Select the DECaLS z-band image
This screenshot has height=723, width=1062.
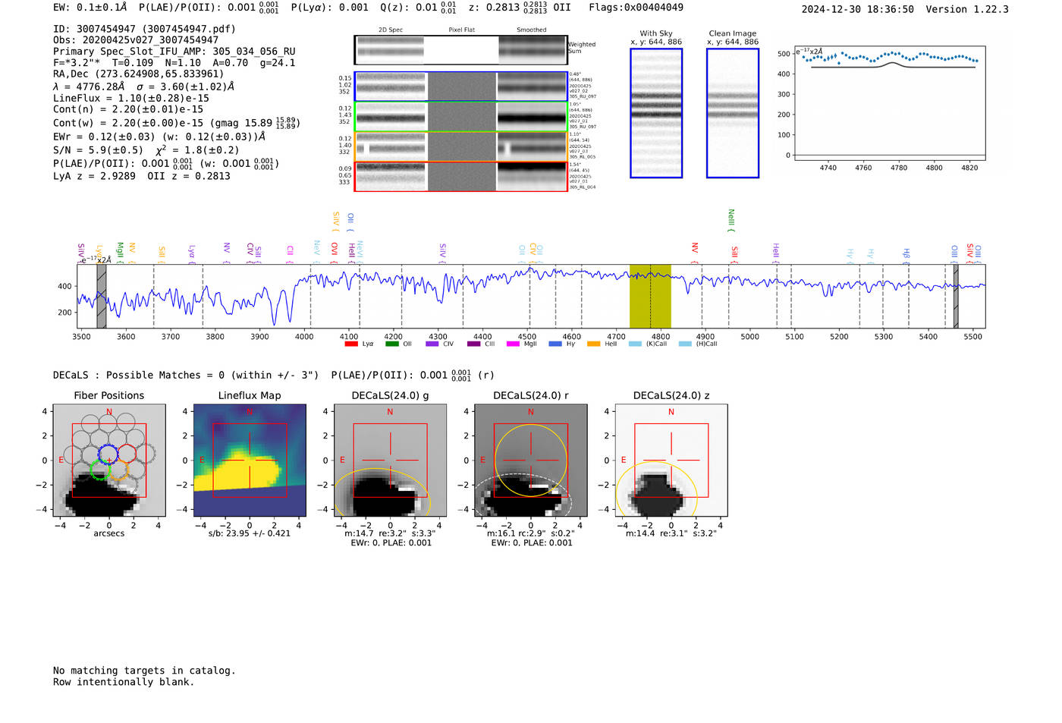coord(671,461)
